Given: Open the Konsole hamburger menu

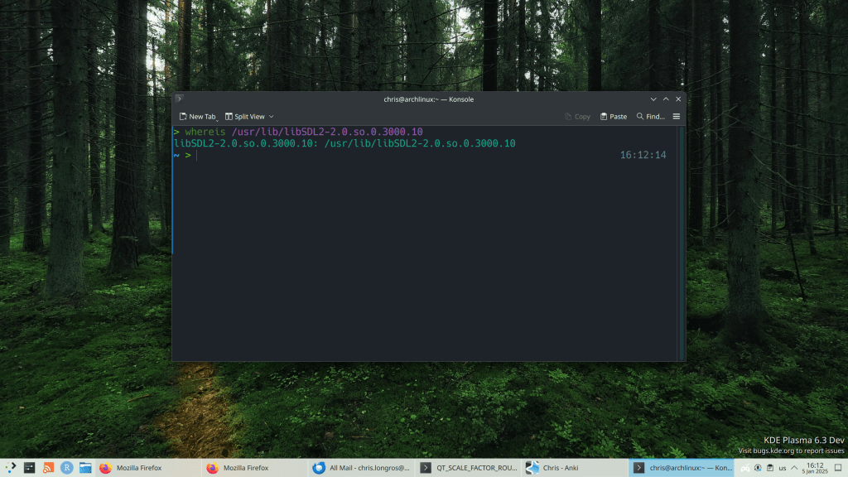Looking at the screenshot, I should point(676,117).
